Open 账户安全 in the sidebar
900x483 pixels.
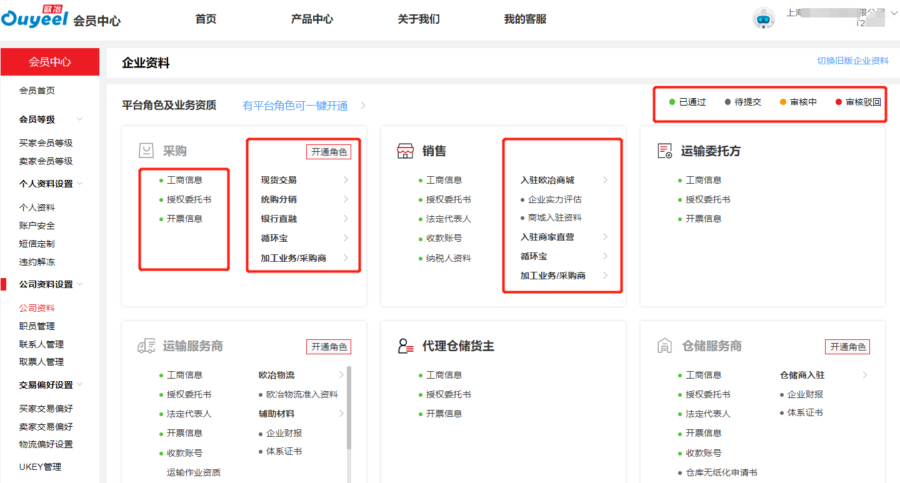tap(37, 226)
